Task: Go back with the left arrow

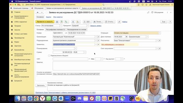Action: [x=37, y=12]
